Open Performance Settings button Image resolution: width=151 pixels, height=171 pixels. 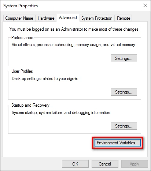(124, 58)
